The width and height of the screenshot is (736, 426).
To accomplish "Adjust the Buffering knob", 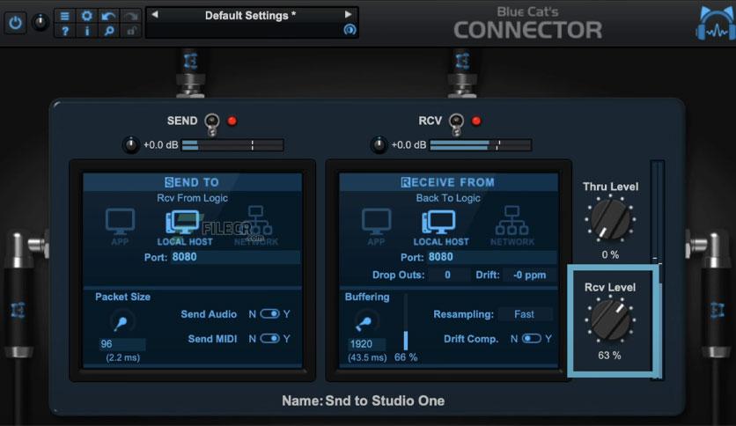I will click(366, 322).
